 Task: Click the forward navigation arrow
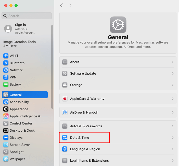pos(70,5)
